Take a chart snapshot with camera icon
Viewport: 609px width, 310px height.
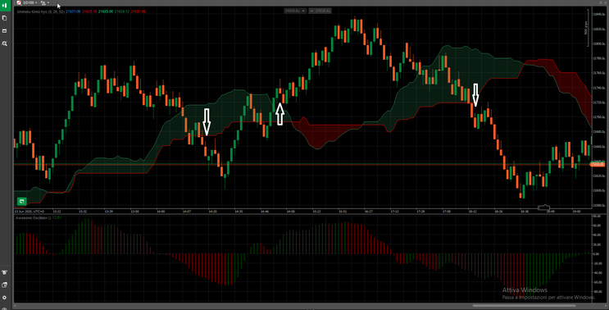pyautogui.click(x=5, y=272)
